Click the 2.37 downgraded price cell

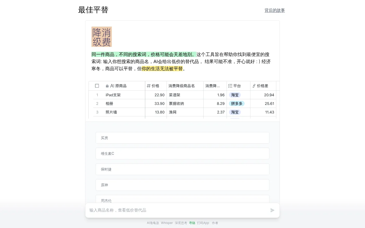215,112
